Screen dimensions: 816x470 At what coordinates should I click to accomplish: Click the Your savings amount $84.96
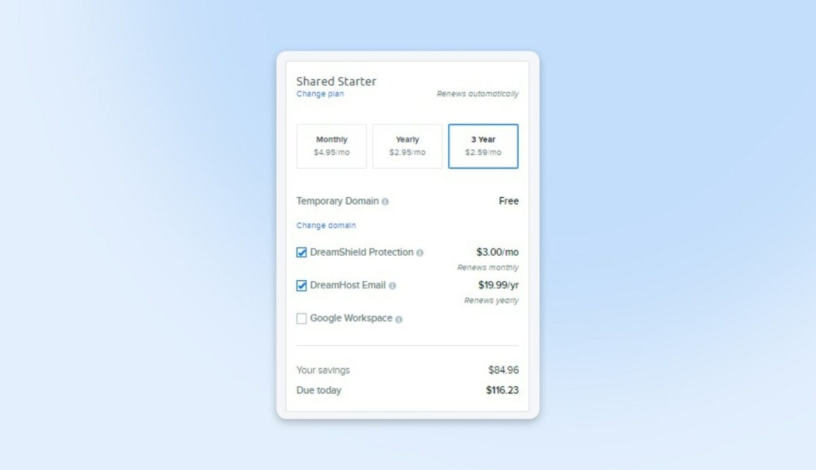pyautogui.click(x=504, y=370)
